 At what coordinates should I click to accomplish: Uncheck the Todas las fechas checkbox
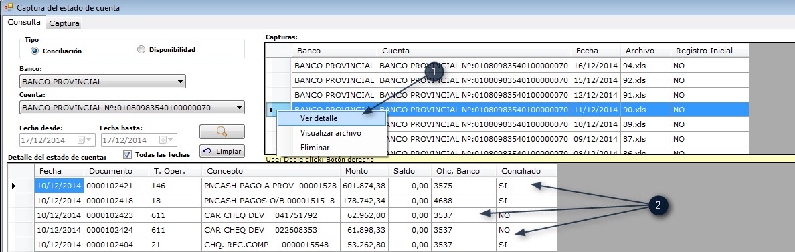[x=128, y=155]
